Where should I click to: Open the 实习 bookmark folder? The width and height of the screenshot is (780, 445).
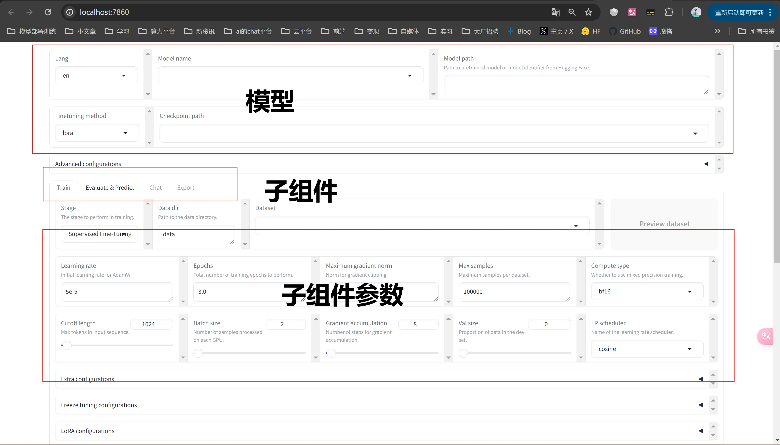click(441, 31)
